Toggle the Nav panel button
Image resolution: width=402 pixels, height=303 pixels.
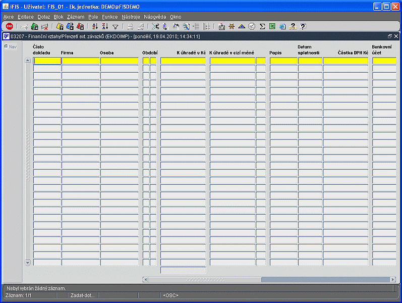pos(11,47)
